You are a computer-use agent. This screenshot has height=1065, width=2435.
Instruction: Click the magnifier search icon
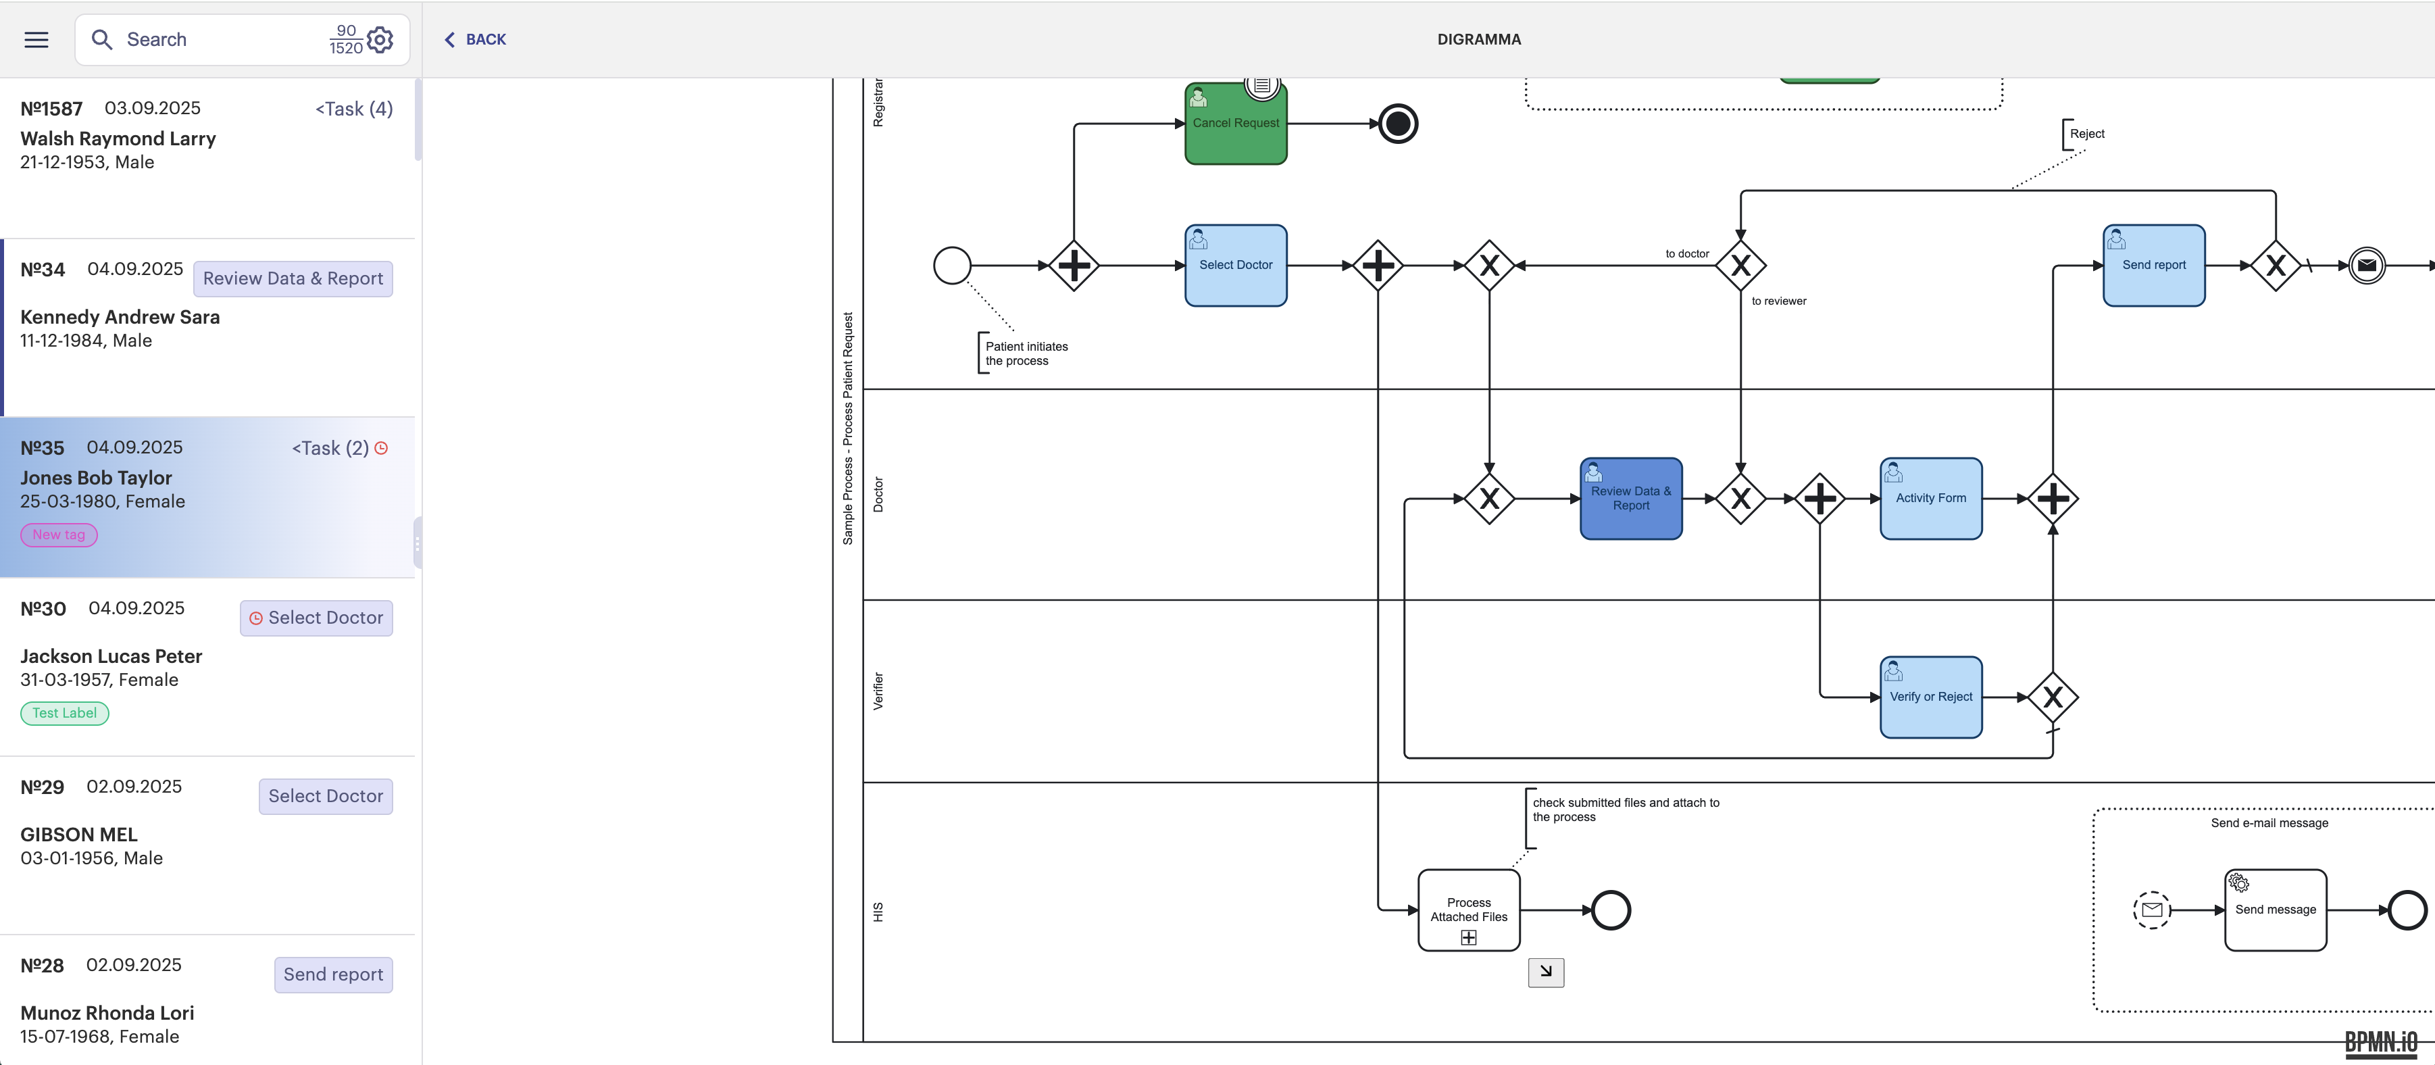pyautogui.click(x=101, y=40)
